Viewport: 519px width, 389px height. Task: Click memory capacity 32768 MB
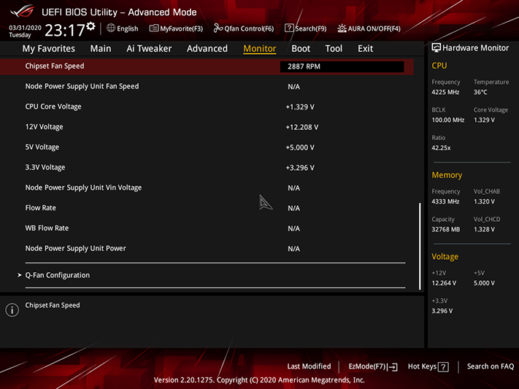pos(445,229)
